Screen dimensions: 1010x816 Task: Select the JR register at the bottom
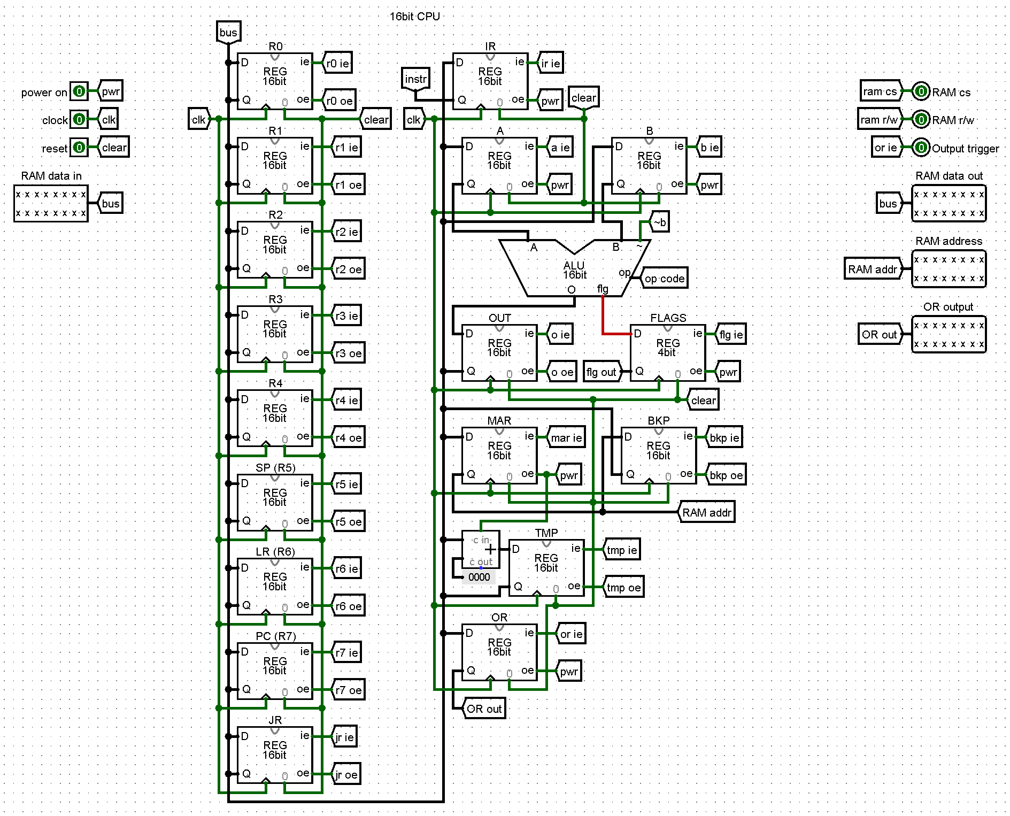pyautogui.click(x=274, y=754)
